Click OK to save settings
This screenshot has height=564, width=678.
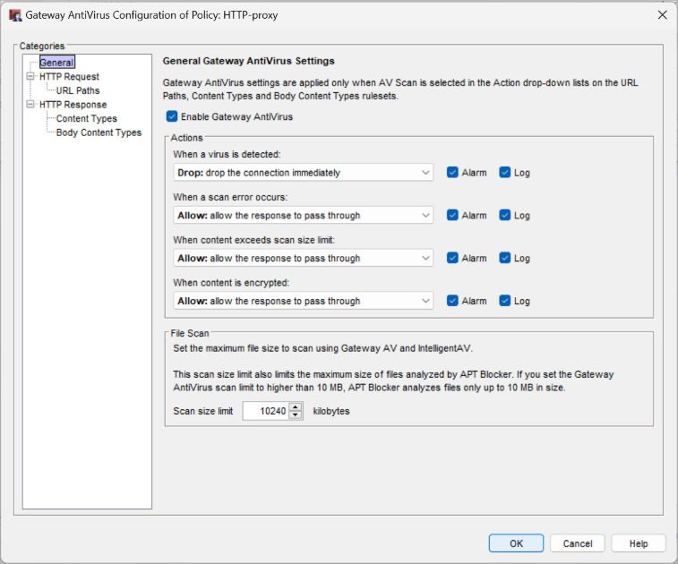516,543
